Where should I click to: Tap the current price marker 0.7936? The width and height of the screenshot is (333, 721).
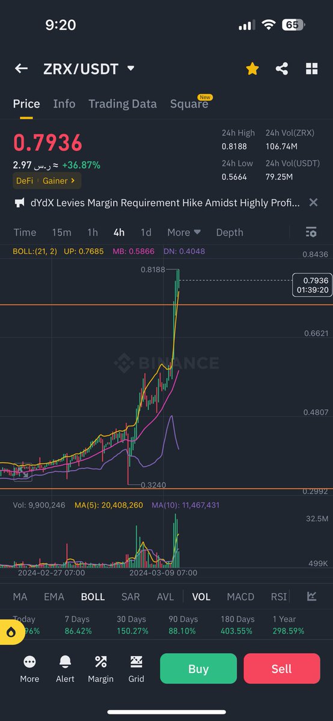click(311, 284)
